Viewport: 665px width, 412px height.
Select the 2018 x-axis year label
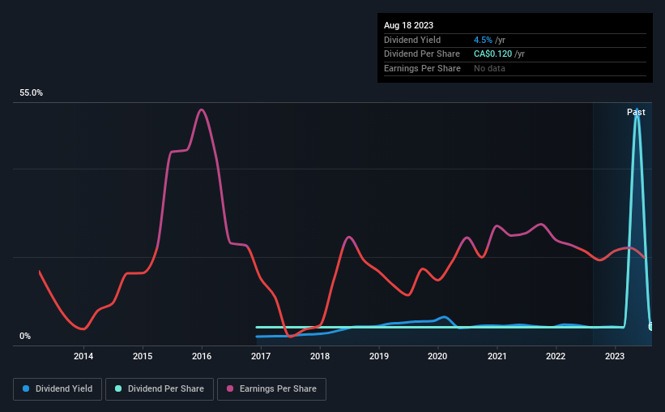click(320, 356)
